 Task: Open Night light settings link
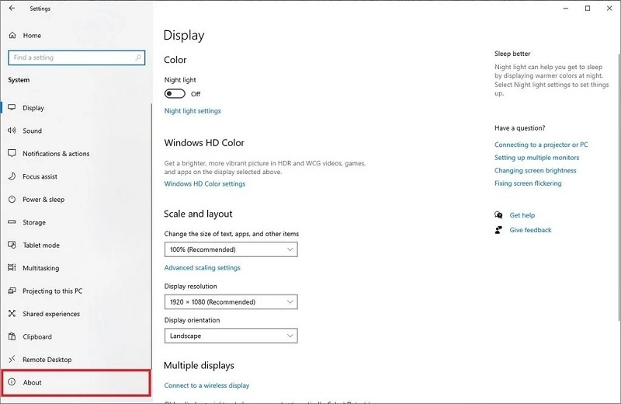click(x=193, y=111)
